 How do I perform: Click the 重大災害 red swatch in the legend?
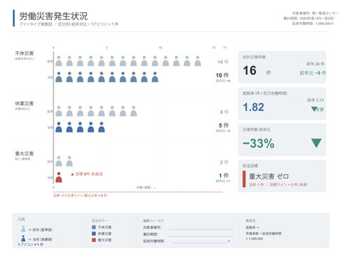coord(94,240)
